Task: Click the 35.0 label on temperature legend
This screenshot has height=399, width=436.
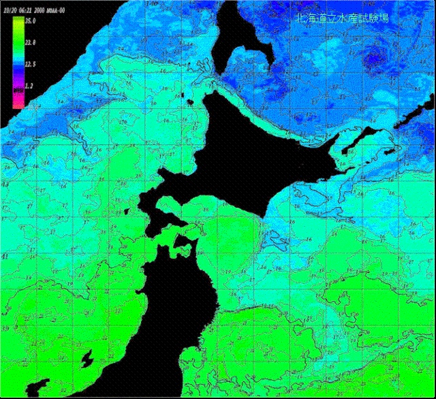Action: tap(30, 21)
